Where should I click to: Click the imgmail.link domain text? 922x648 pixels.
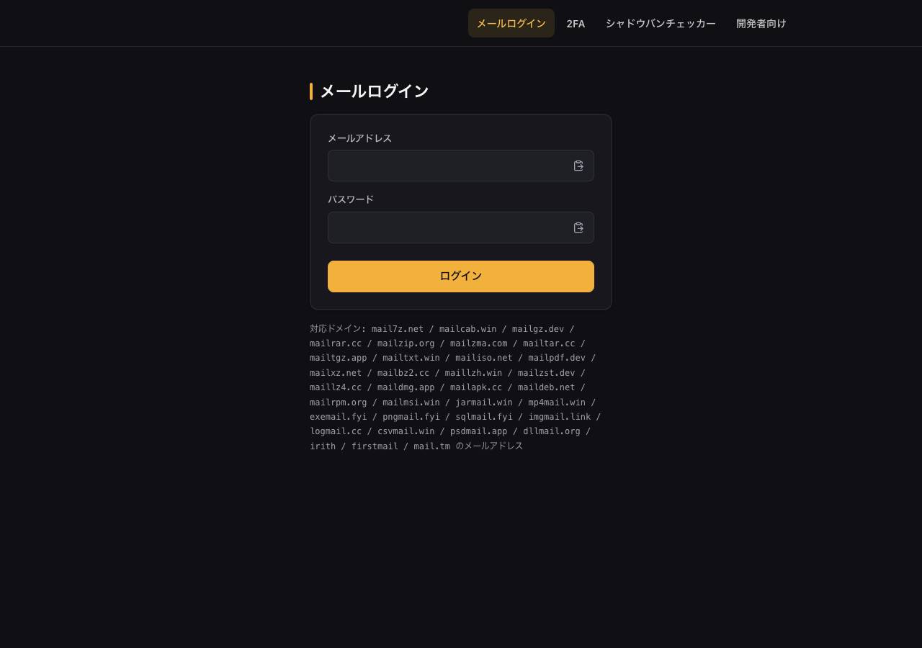(x=559, y=417)
